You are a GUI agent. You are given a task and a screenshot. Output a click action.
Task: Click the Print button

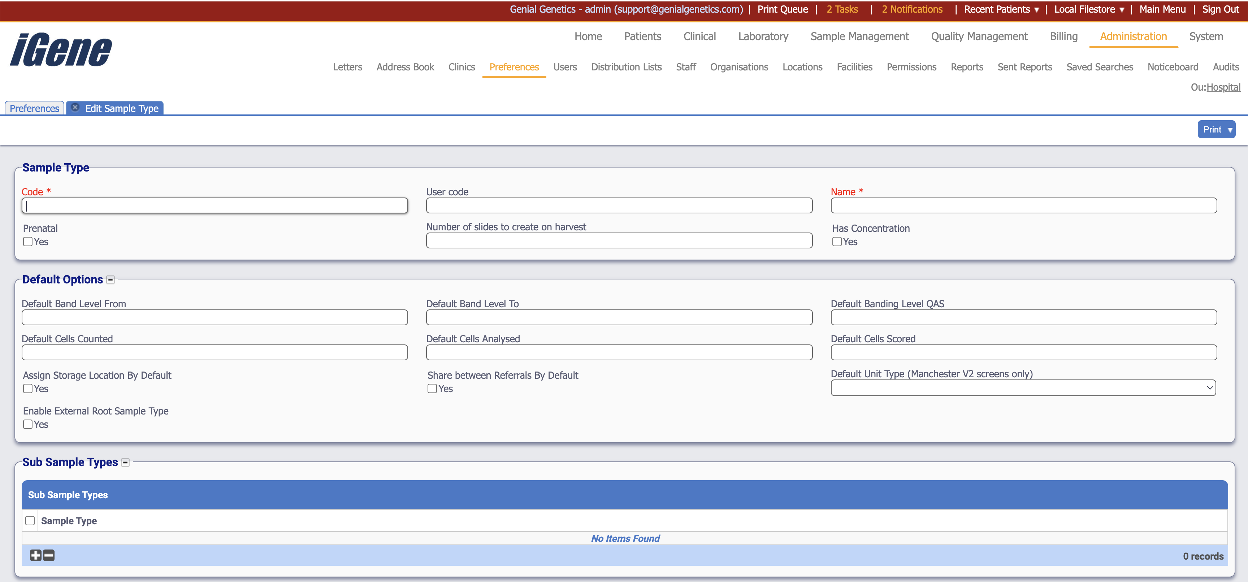click(1216, 129)
